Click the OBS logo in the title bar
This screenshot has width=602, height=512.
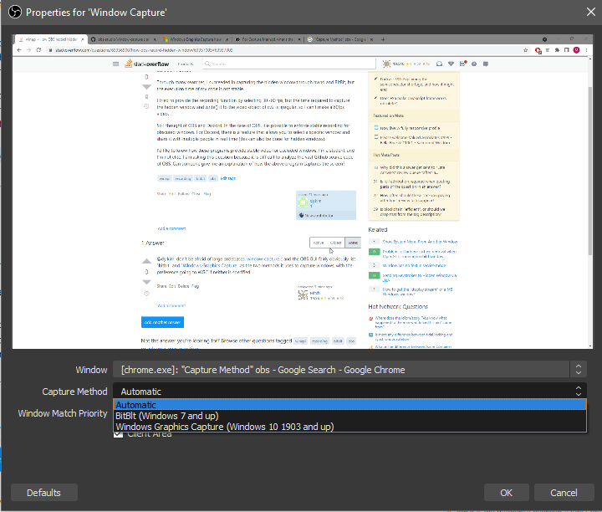[x=15, y=12]
